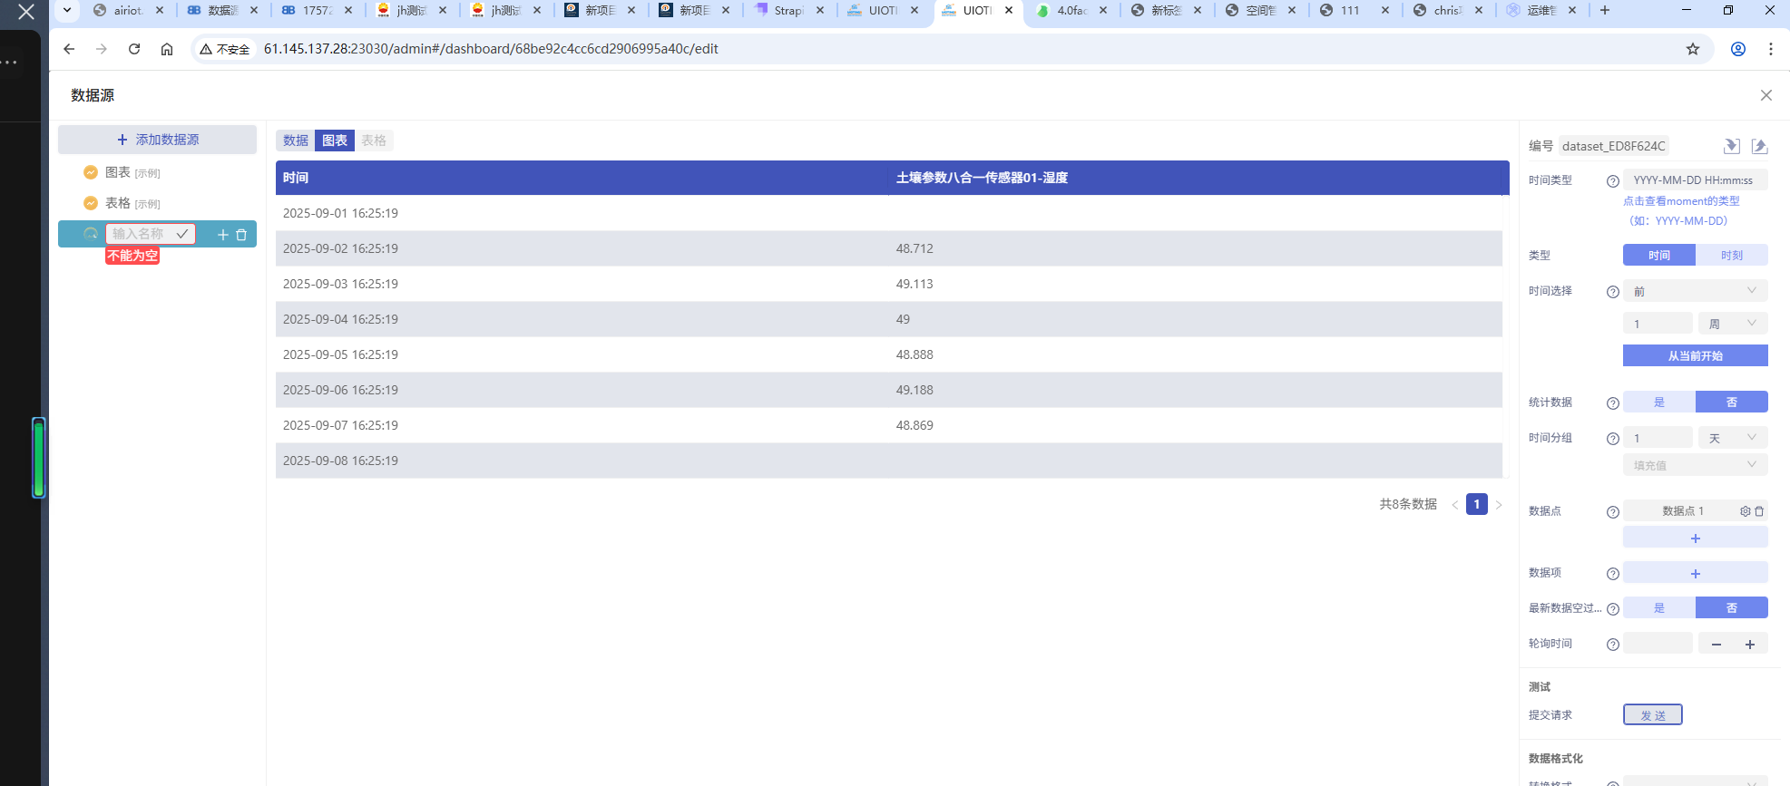Open settings gear for 数据点 1
The image size is (1790, 786).
tap(1745, 511)
